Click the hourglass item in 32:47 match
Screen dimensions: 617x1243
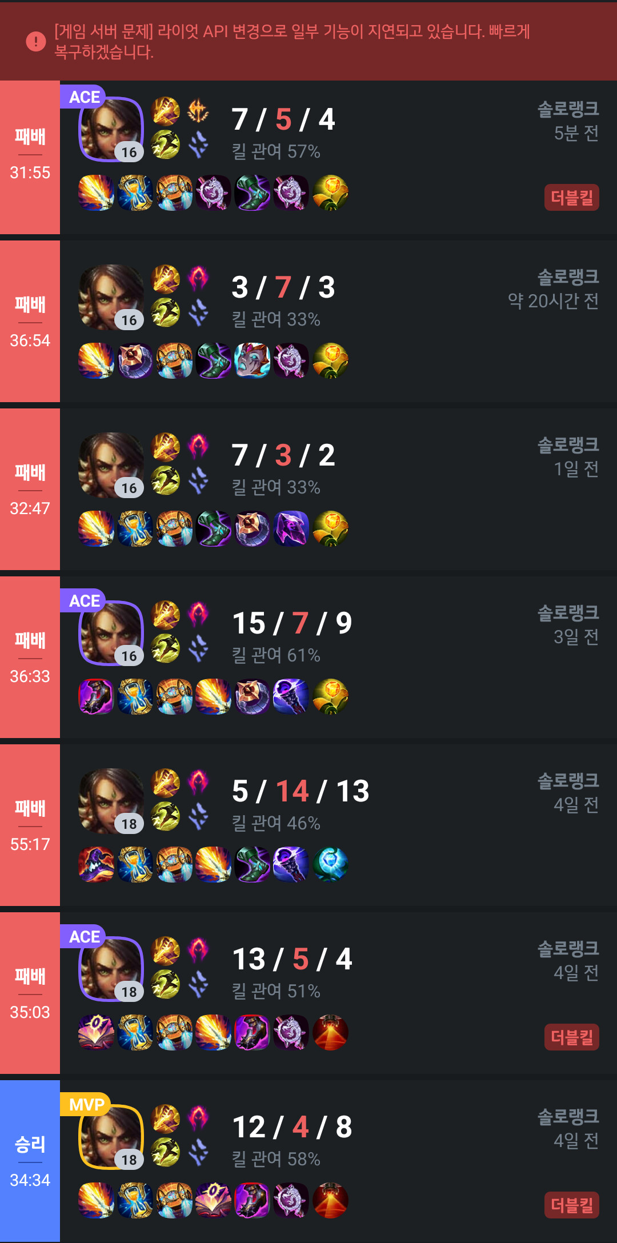coord(135,529)
